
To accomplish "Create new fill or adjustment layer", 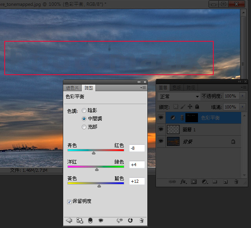I will [205, 182].
